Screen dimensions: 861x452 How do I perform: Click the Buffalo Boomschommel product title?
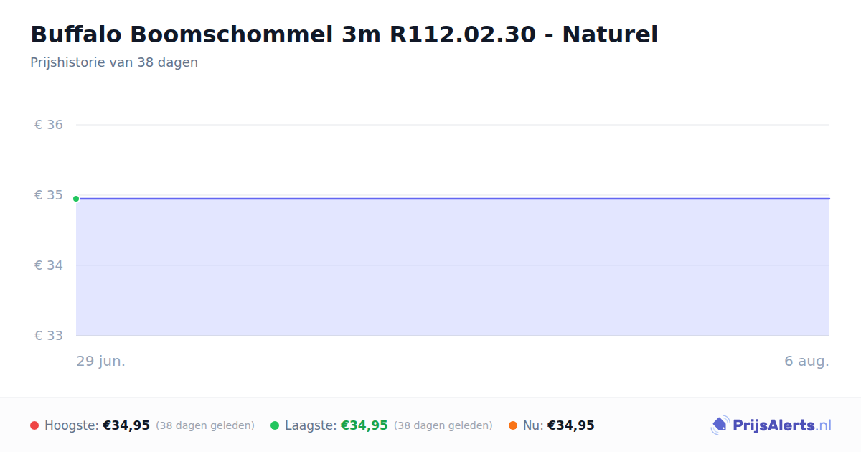click(x=344, y=34)
